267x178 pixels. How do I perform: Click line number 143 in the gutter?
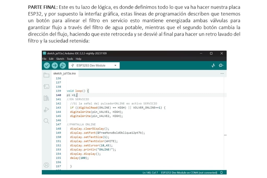click(58, 108)
